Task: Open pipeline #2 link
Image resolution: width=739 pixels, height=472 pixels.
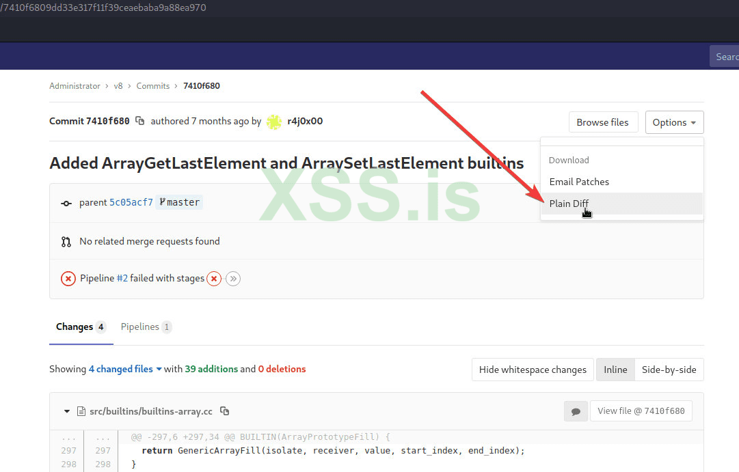Action: point(122,279)
